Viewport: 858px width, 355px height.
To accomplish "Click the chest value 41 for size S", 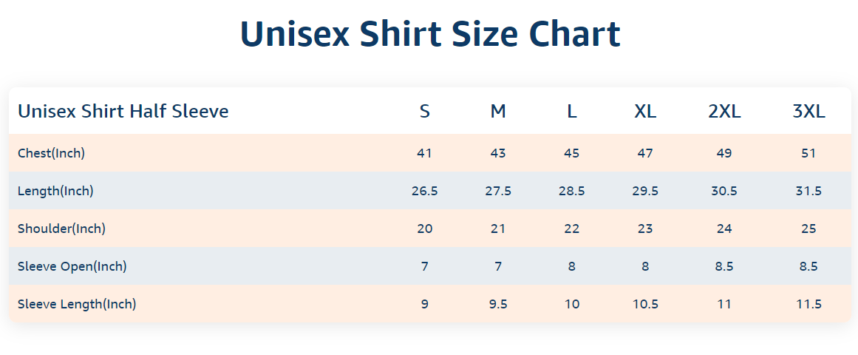I will click(x=425, y=153).
